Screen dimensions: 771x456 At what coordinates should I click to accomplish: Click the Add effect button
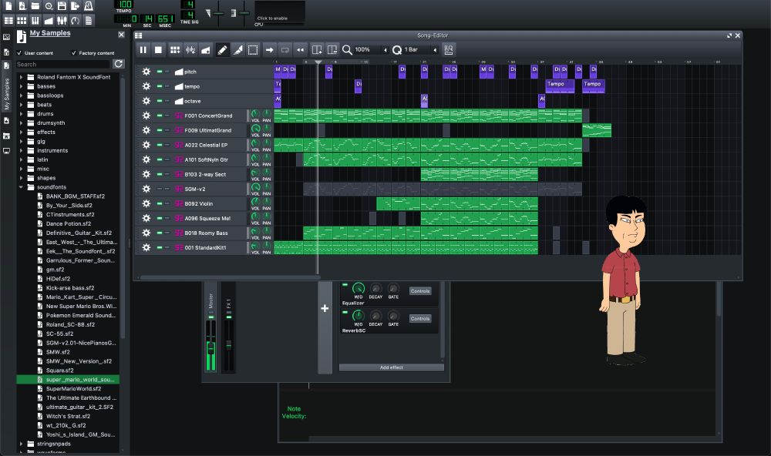click(x=392, y=367)
